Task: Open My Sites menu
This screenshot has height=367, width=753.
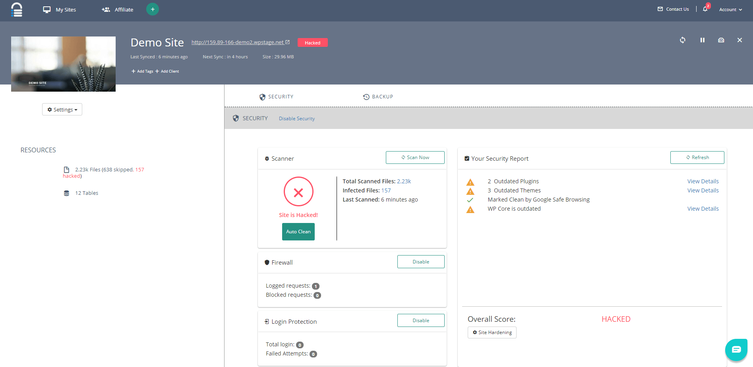Action: click(x=60, y=10)
